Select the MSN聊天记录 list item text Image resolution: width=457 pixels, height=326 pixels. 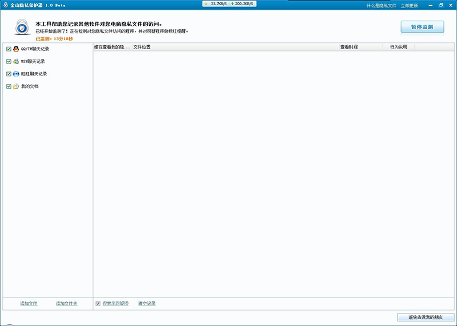33,62
